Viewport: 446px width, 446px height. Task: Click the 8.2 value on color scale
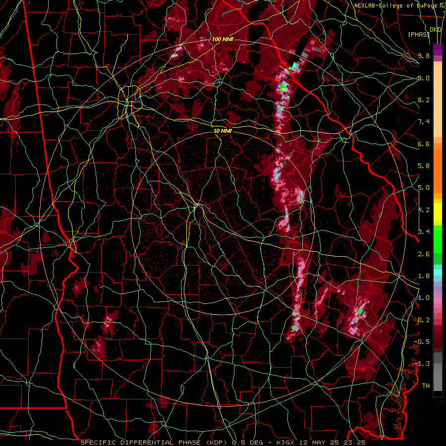424,100
